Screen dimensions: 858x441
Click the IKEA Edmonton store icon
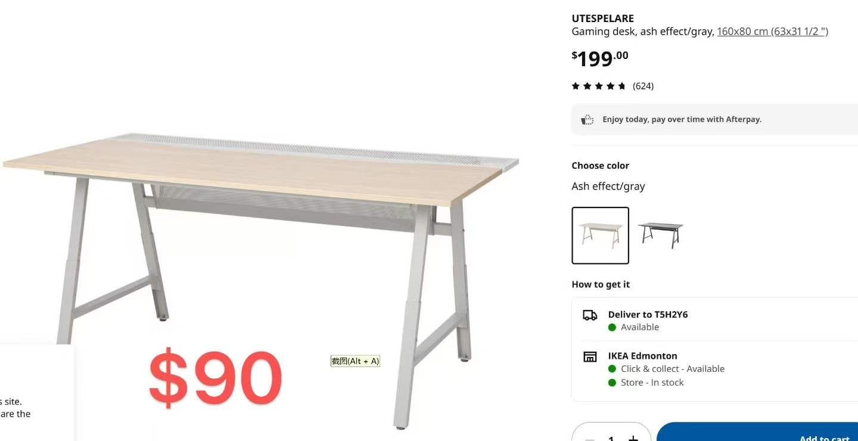590,357
